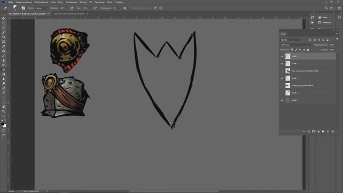The image size is (343, 193).
Task: Toggle lock all padlock icon
Action: click(308, 50)
